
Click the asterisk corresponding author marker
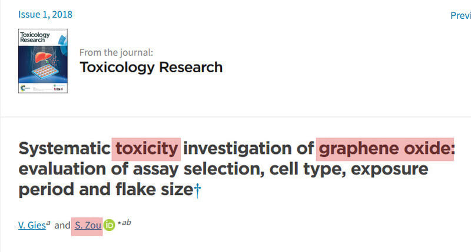[120, 223]
